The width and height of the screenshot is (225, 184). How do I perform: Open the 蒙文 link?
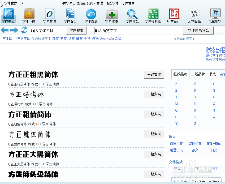click(63, 39)
